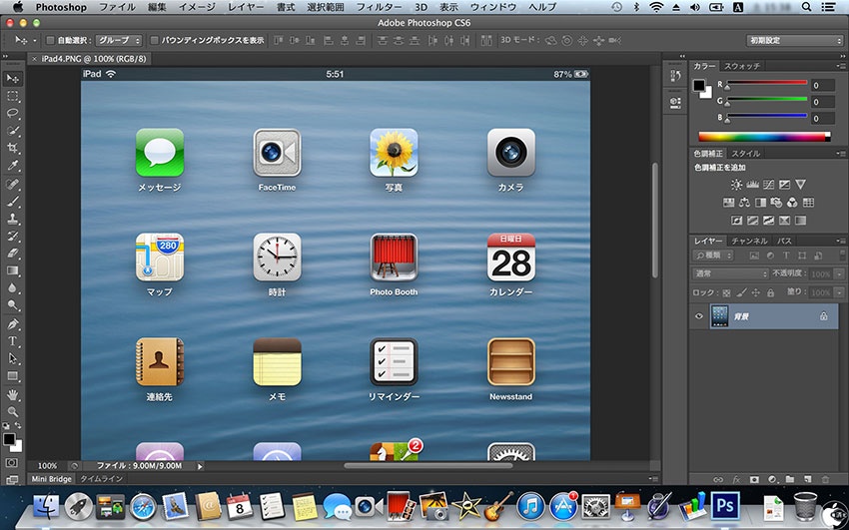The width and height of the screenshot is (849, 530).
Task: Add a Brightness/Contrast adjustment (sun icon)
Action: click(736, 185)
